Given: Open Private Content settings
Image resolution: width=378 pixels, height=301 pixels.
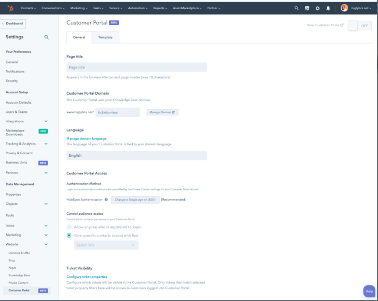Looking at the screenshot, I should pyautogui.click(x=18, y=283).
